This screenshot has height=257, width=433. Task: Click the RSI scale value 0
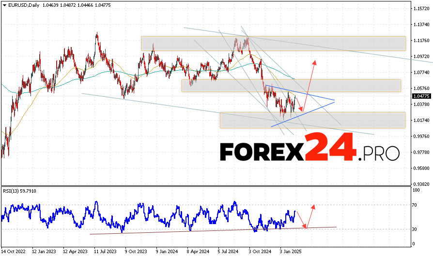pos(414,244)
